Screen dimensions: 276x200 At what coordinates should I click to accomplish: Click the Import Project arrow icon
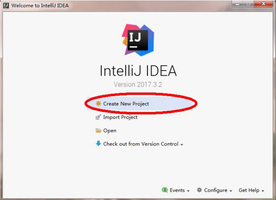click(98, 117)
